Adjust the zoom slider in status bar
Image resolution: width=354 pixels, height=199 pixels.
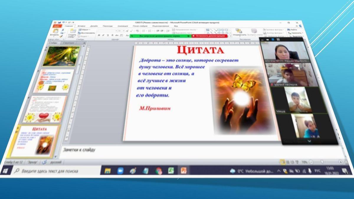tap(322, 162)
